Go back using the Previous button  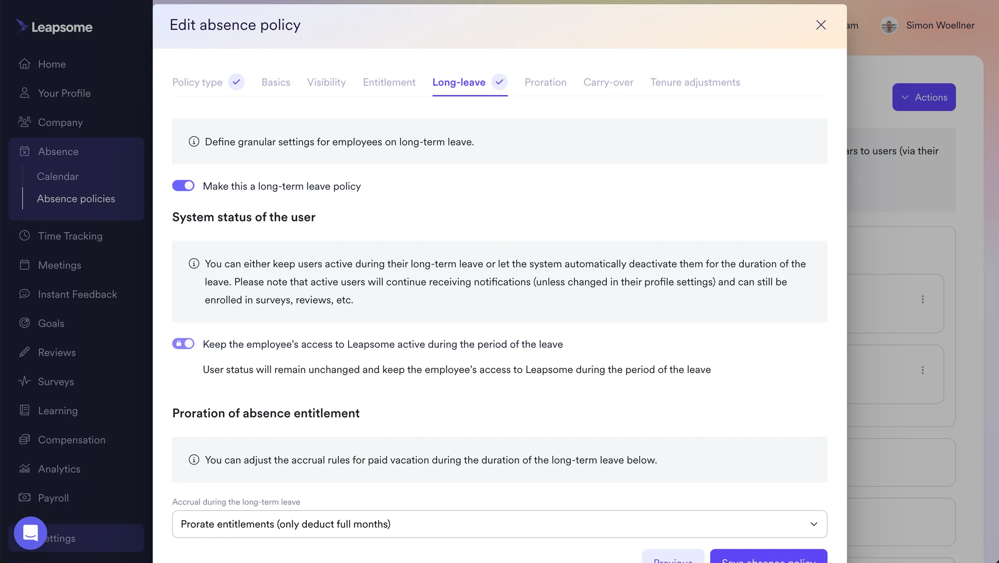click(673, 559)
